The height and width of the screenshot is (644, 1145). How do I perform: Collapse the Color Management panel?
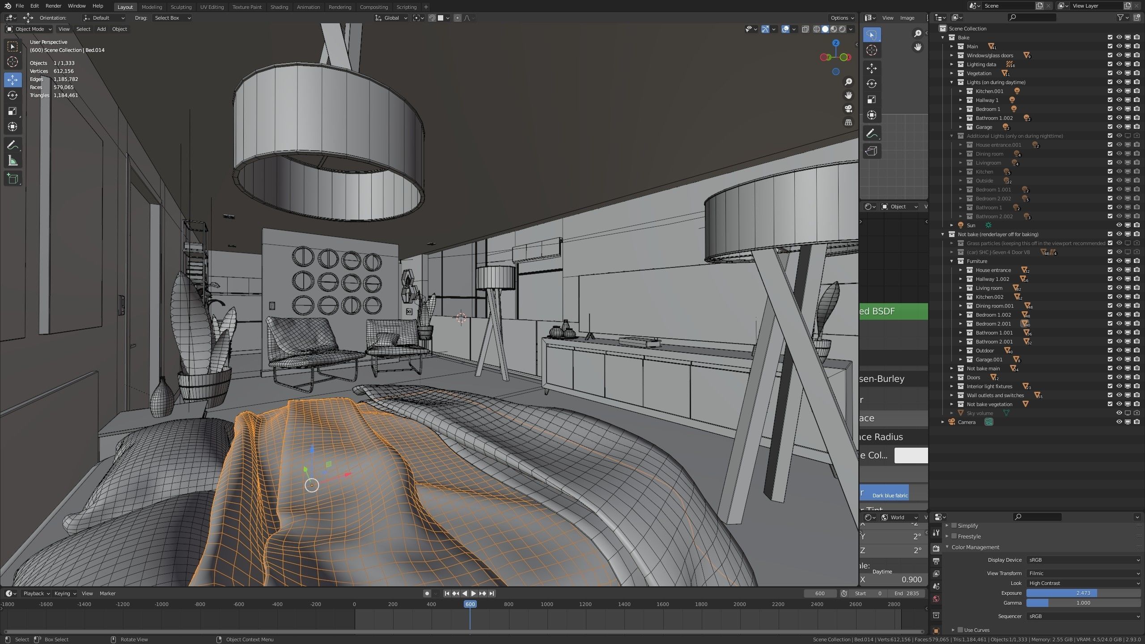click(x=947, y=547)
